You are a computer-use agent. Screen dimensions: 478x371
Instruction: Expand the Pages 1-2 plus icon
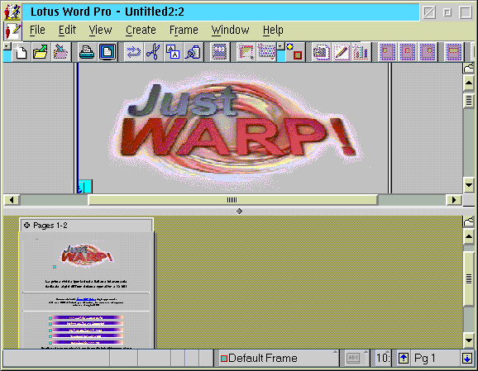click(x=27, y=225)
